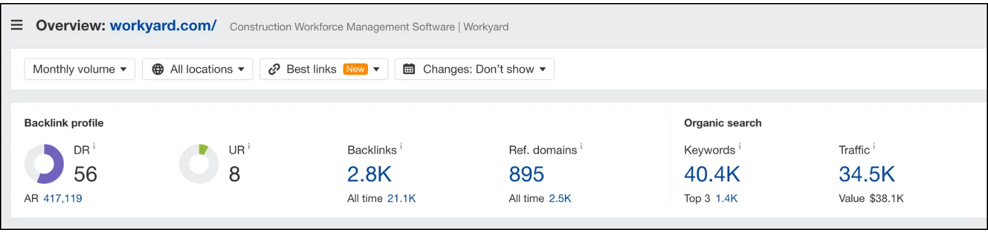Click the Ref. domains info icon

point(581,147)
